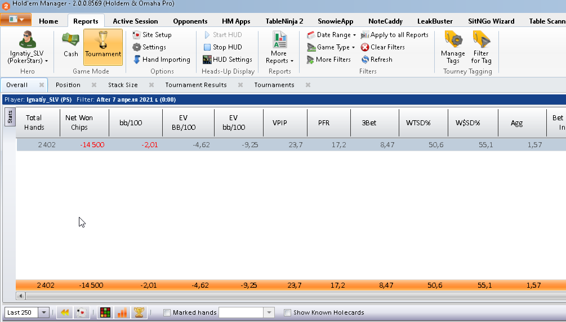Open LeakBuster tab
The width and height of the screenshot is (566, 322).
pyautogui.click(x=435, y=21)
